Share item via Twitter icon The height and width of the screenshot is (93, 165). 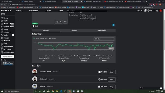[x=113, y=25]
